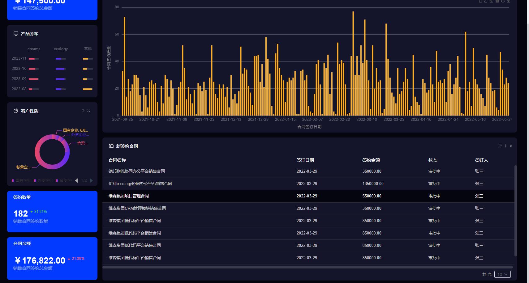
Task: Click the 其他 column label in 产品分布
Action: [x=88, y=49]
